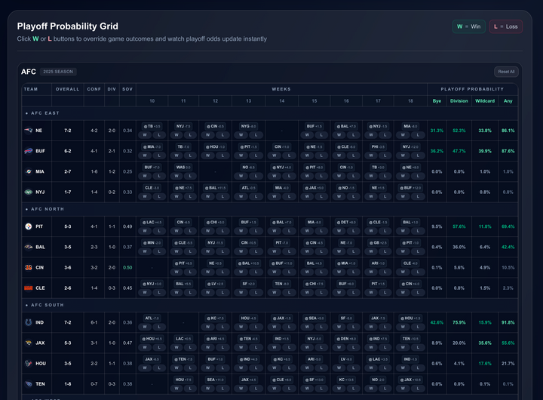
Task: Click the Buffalo Bills team logo
Action: (x=29, y=151)
